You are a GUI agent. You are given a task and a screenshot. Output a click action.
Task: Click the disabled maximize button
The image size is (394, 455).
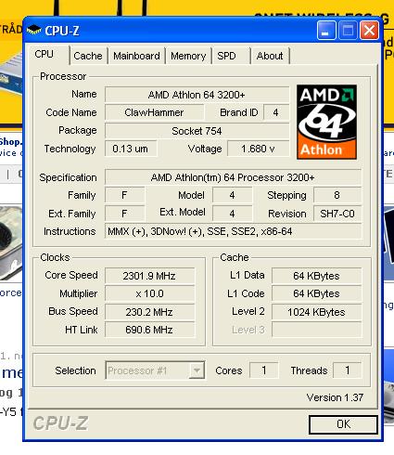348,31
